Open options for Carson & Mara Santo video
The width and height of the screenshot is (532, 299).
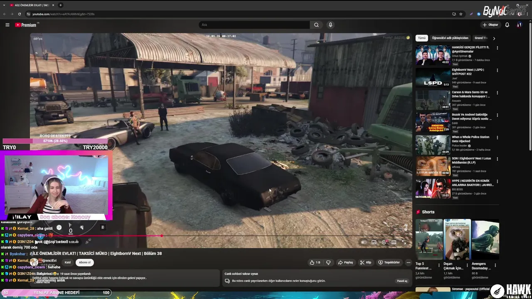497,93
